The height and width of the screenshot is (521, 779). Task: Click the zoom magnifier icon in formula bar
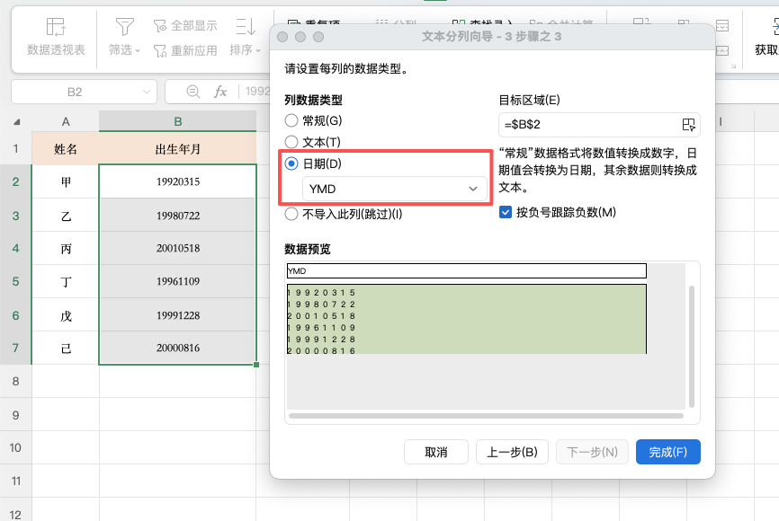[x=193, y=92]
